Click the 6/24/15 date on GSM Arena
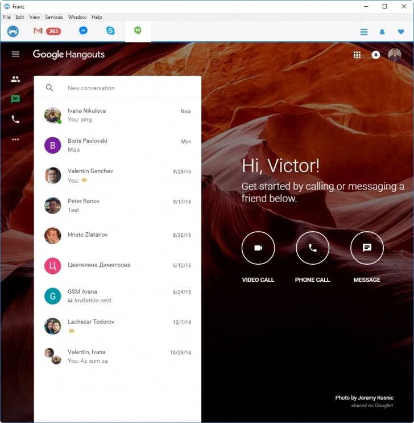Viewport: 414px width, 423px height. pos(182,292)
